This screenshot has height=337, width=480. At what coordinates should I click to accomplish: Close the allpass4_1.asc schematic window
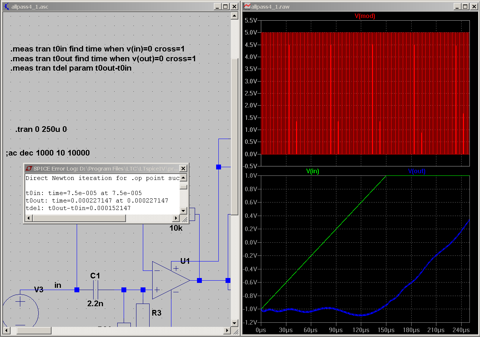[234, 6]
